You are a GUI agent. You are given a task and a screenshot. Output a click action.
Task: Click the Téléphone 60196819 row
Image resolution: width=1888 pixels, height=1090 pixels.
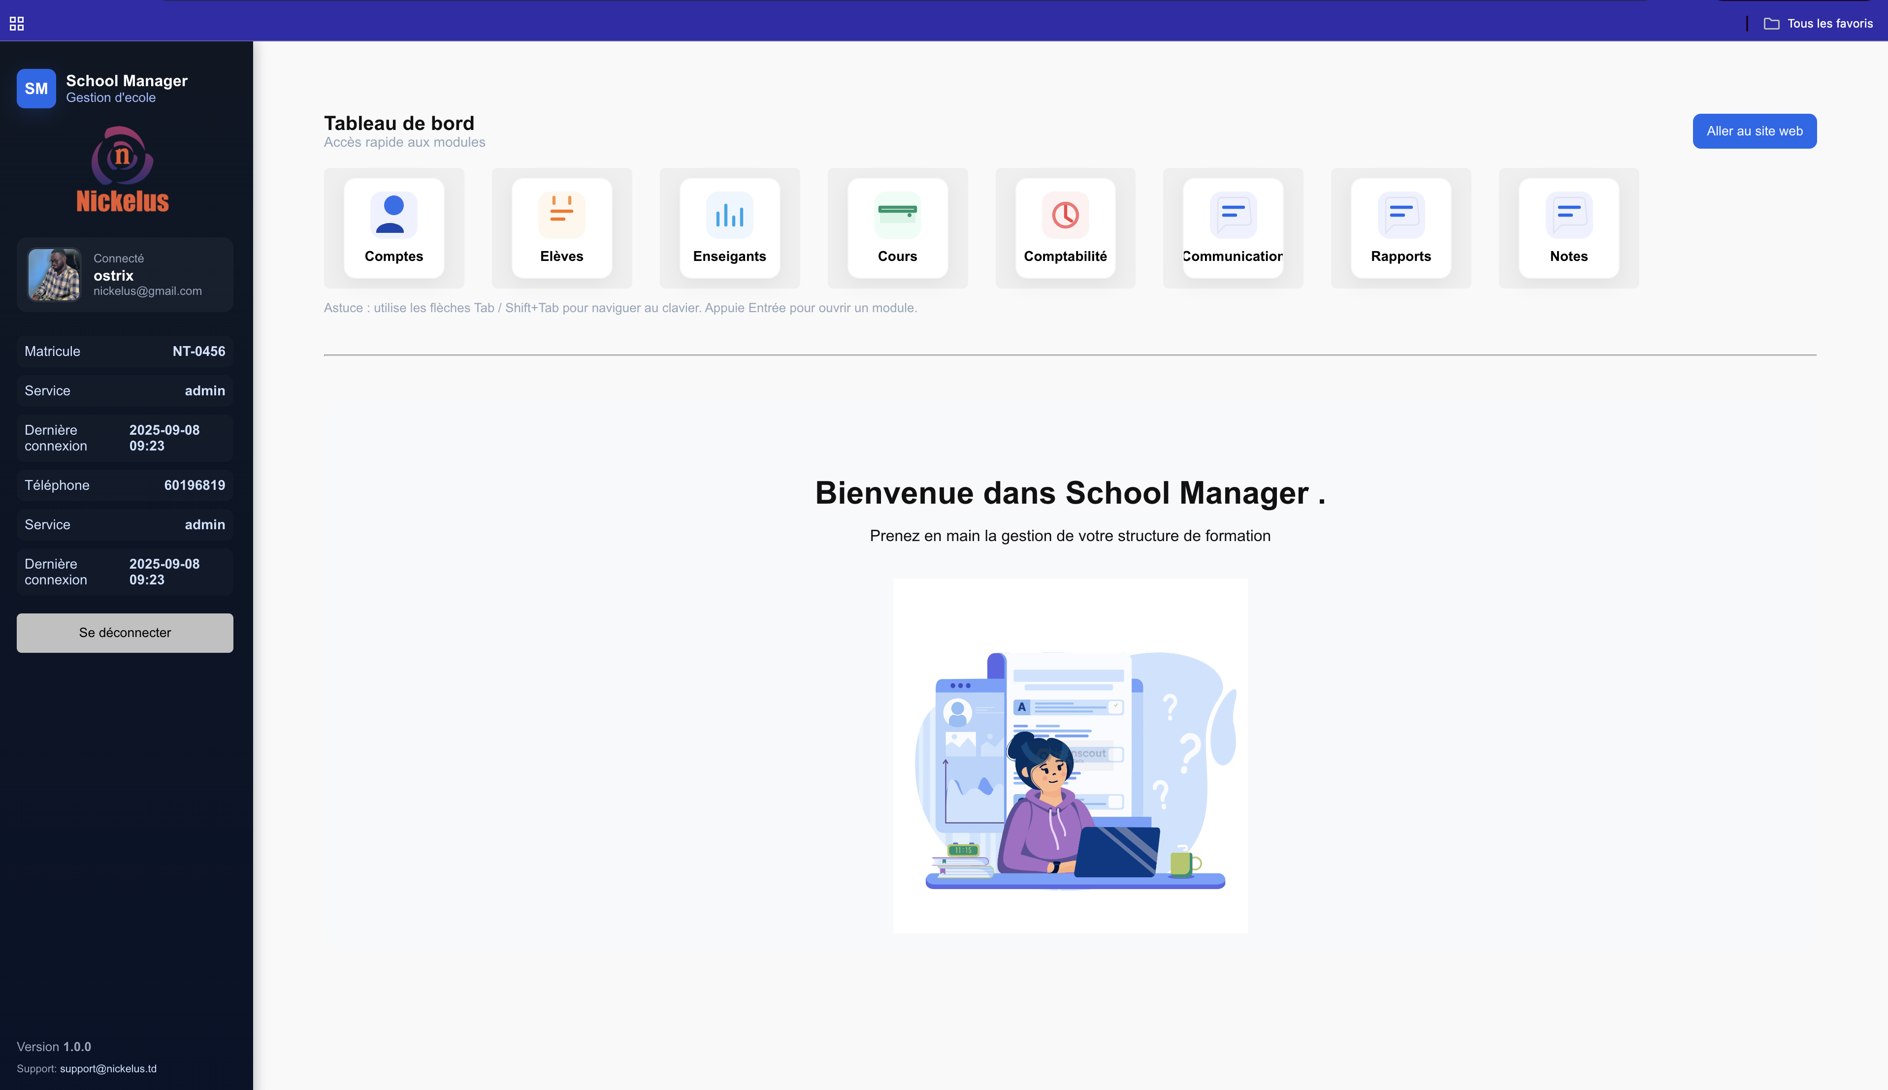[125, 485]
